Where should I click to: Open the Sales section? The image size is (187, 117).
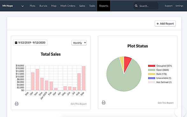pyautogui.click(x=82, y=6)
